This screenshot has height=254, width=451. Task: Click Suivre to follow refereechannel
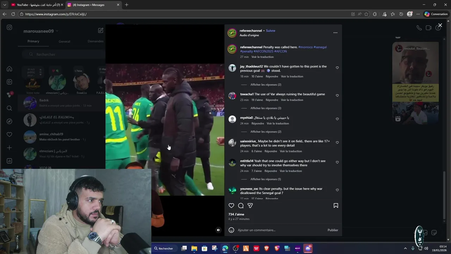tap(271, 31)
